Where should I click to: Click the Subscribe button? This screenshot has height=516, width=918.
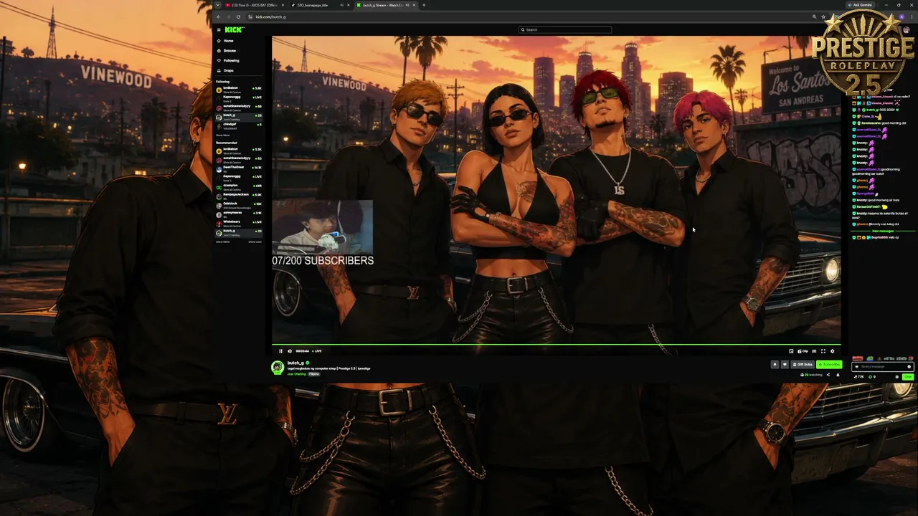(x=829, y=364)
